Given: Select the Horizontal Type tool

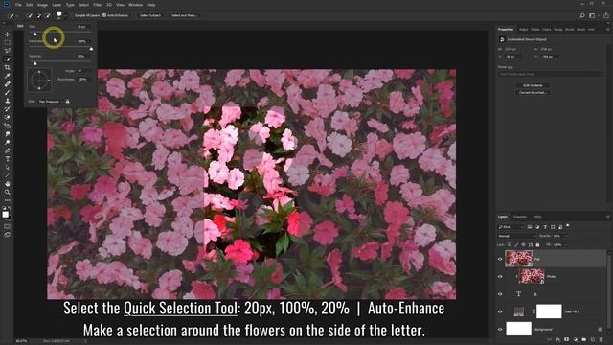Looking at the screenshot, I should tap(7, 159).
